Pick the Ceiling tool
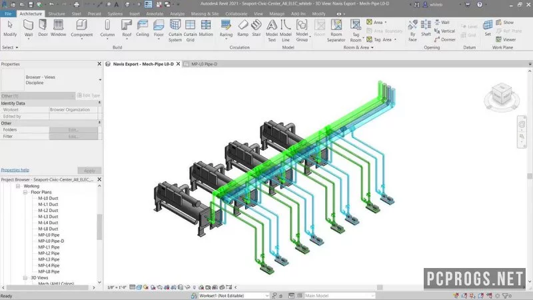 (143, 29)
